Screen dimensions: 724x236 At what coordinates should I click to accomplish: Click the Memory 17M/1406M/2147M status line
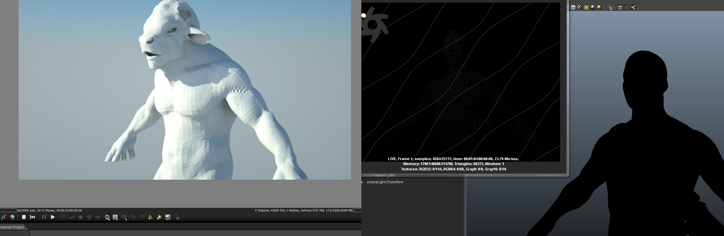tap(453, 164)
